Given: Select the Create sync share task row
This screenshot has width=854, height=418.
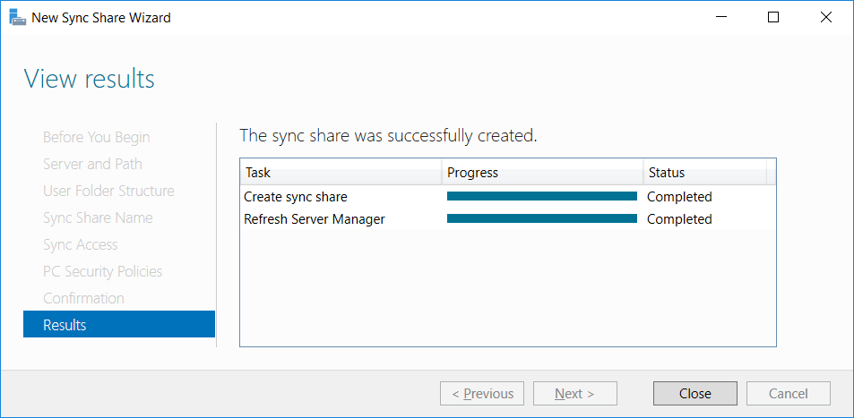Looking at the screenshot, I should 507,197.
